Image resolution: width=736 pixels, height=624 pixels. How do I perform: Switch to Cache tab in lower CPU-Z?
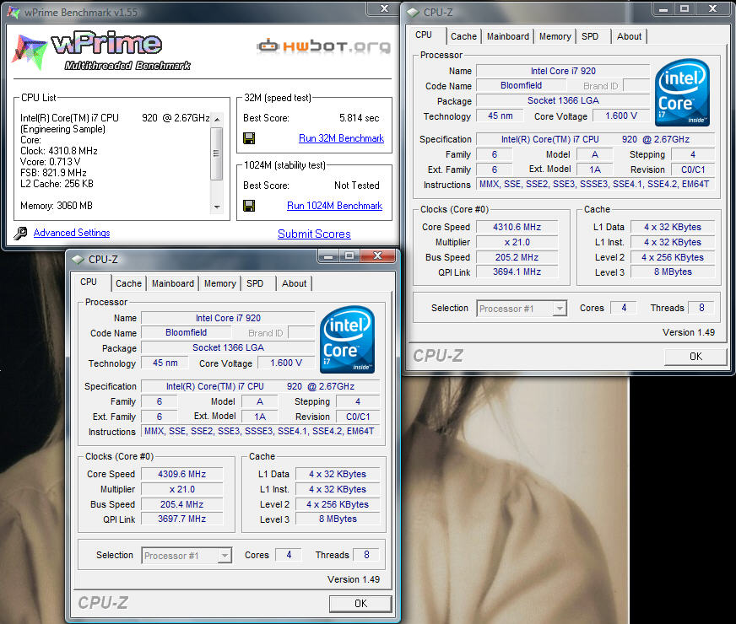click(x=128, y=283)
